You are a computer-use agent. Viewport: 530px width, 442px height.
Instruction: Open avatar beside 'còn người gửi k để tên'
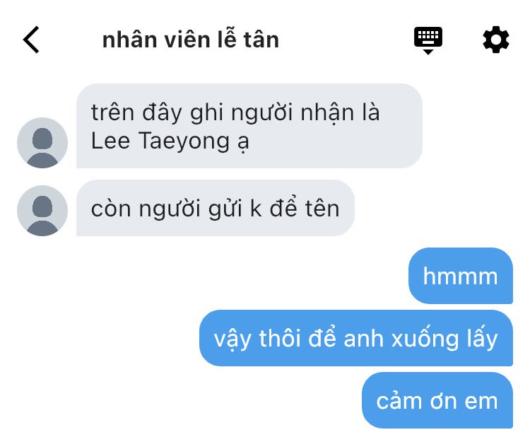[42, 210]
